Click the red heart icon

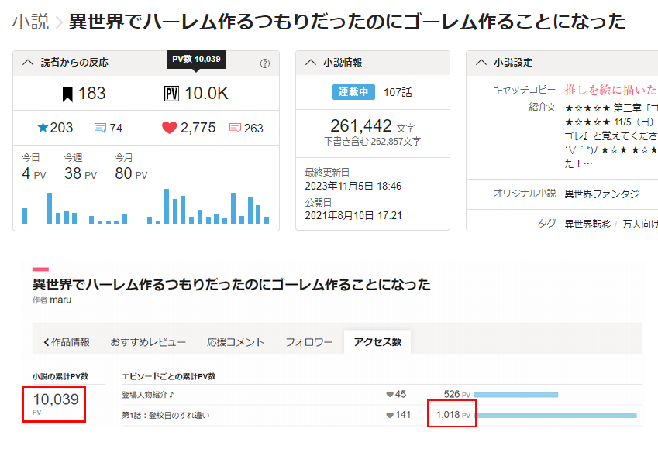click(170, 128)
